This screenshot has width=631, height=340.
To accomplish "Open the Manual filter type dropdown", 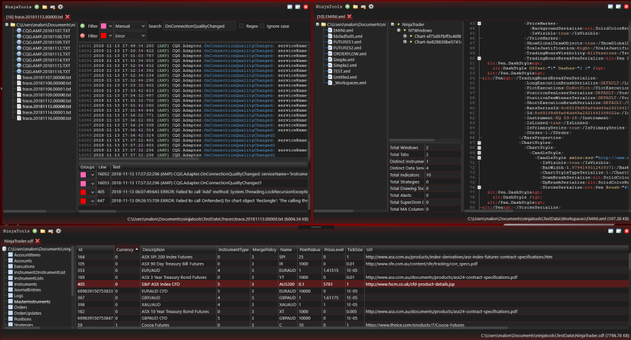I will [130, 26].
